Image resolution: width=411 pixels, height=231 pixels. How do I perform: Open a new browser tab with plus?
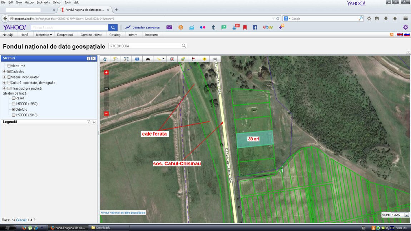coord(117,10)
